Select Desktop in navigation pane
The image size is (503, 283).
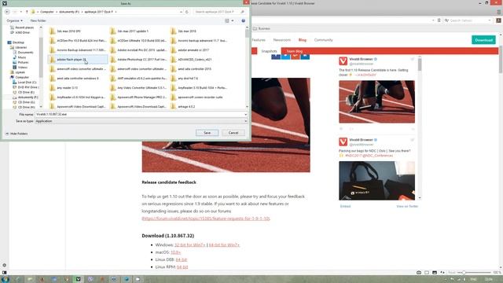pyautogui.click(x=18, y=42)
